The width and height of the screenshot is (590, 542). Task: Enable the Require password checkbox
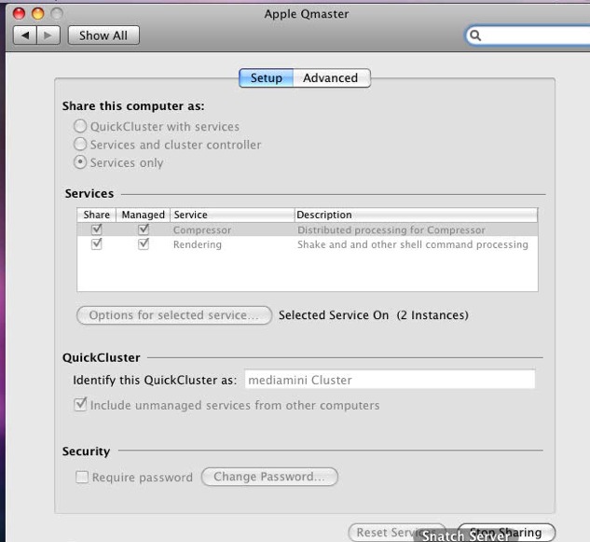point(82,477)
